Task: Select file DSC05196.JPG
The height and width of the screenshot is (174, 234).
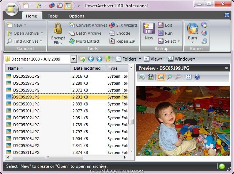Action: [26, 76]
